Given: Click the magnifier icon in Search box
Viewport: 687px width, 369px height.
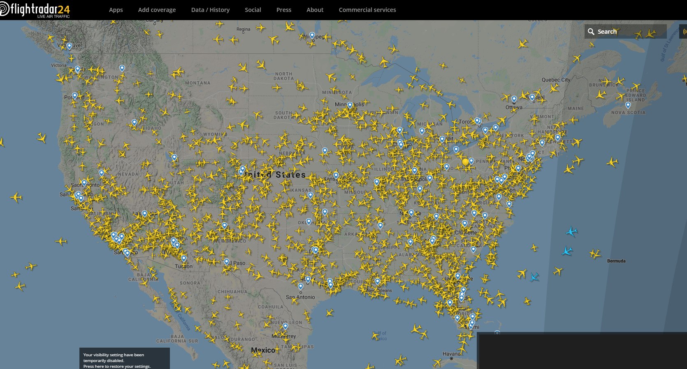Looking at the screenshot, I should 591,32.
